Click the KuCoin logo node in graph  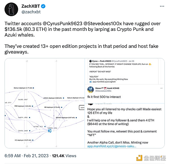tap(50, 131)
